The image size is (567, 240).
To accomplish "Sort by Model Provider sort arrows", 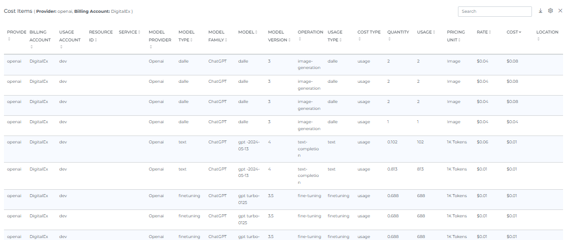I will coord(151,47).
